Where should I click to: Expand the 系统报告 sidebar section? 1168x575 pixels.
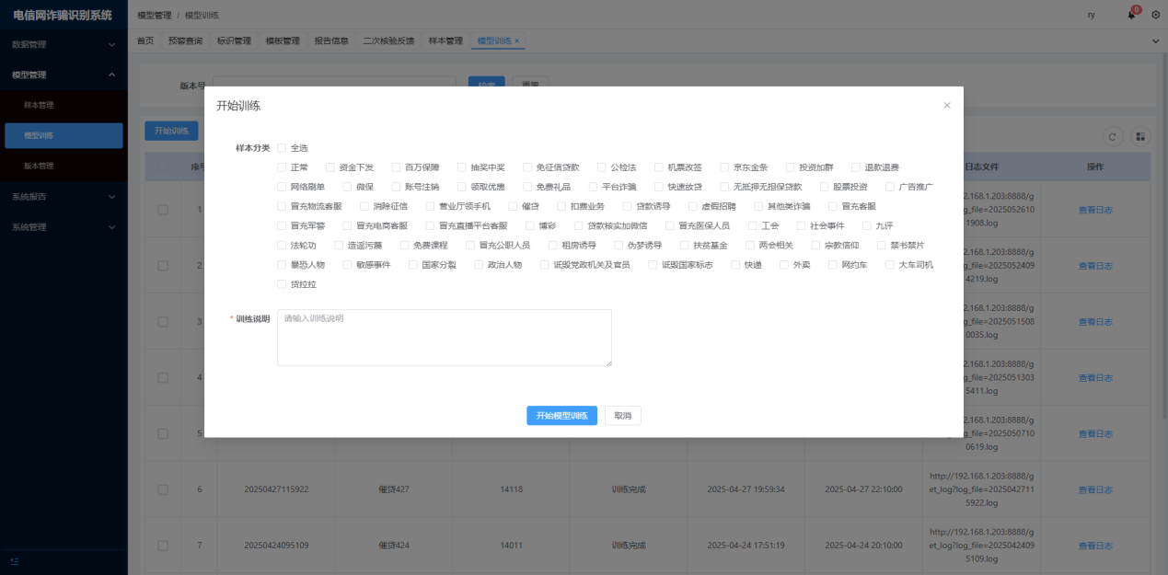(x=63, y=197)
